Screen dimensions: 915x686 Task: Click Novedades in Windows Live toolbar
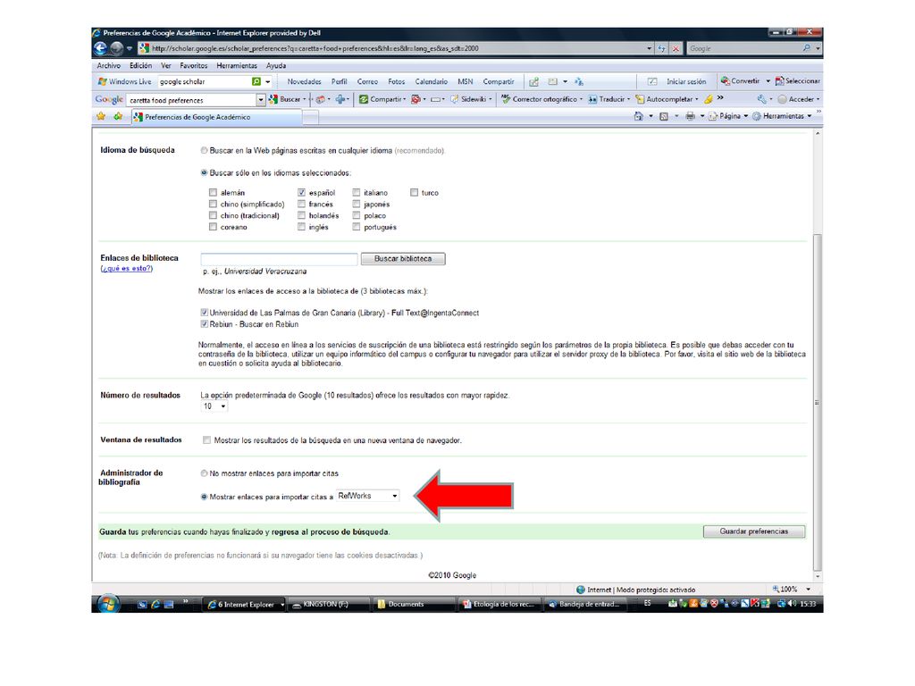[304, 81]
